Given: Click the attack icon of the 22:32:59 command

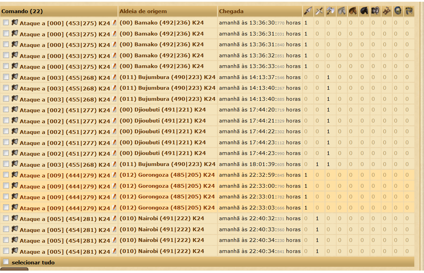Looking at the screenshot, I should [15, 175].
